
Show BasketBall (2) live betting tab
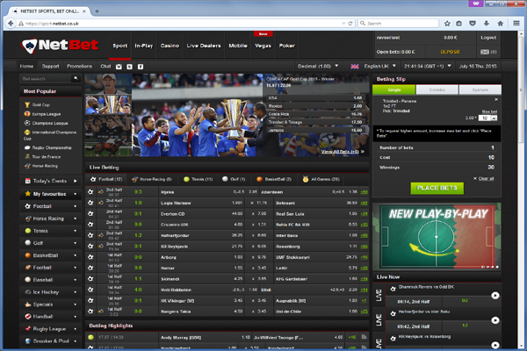tap(273, 179)
